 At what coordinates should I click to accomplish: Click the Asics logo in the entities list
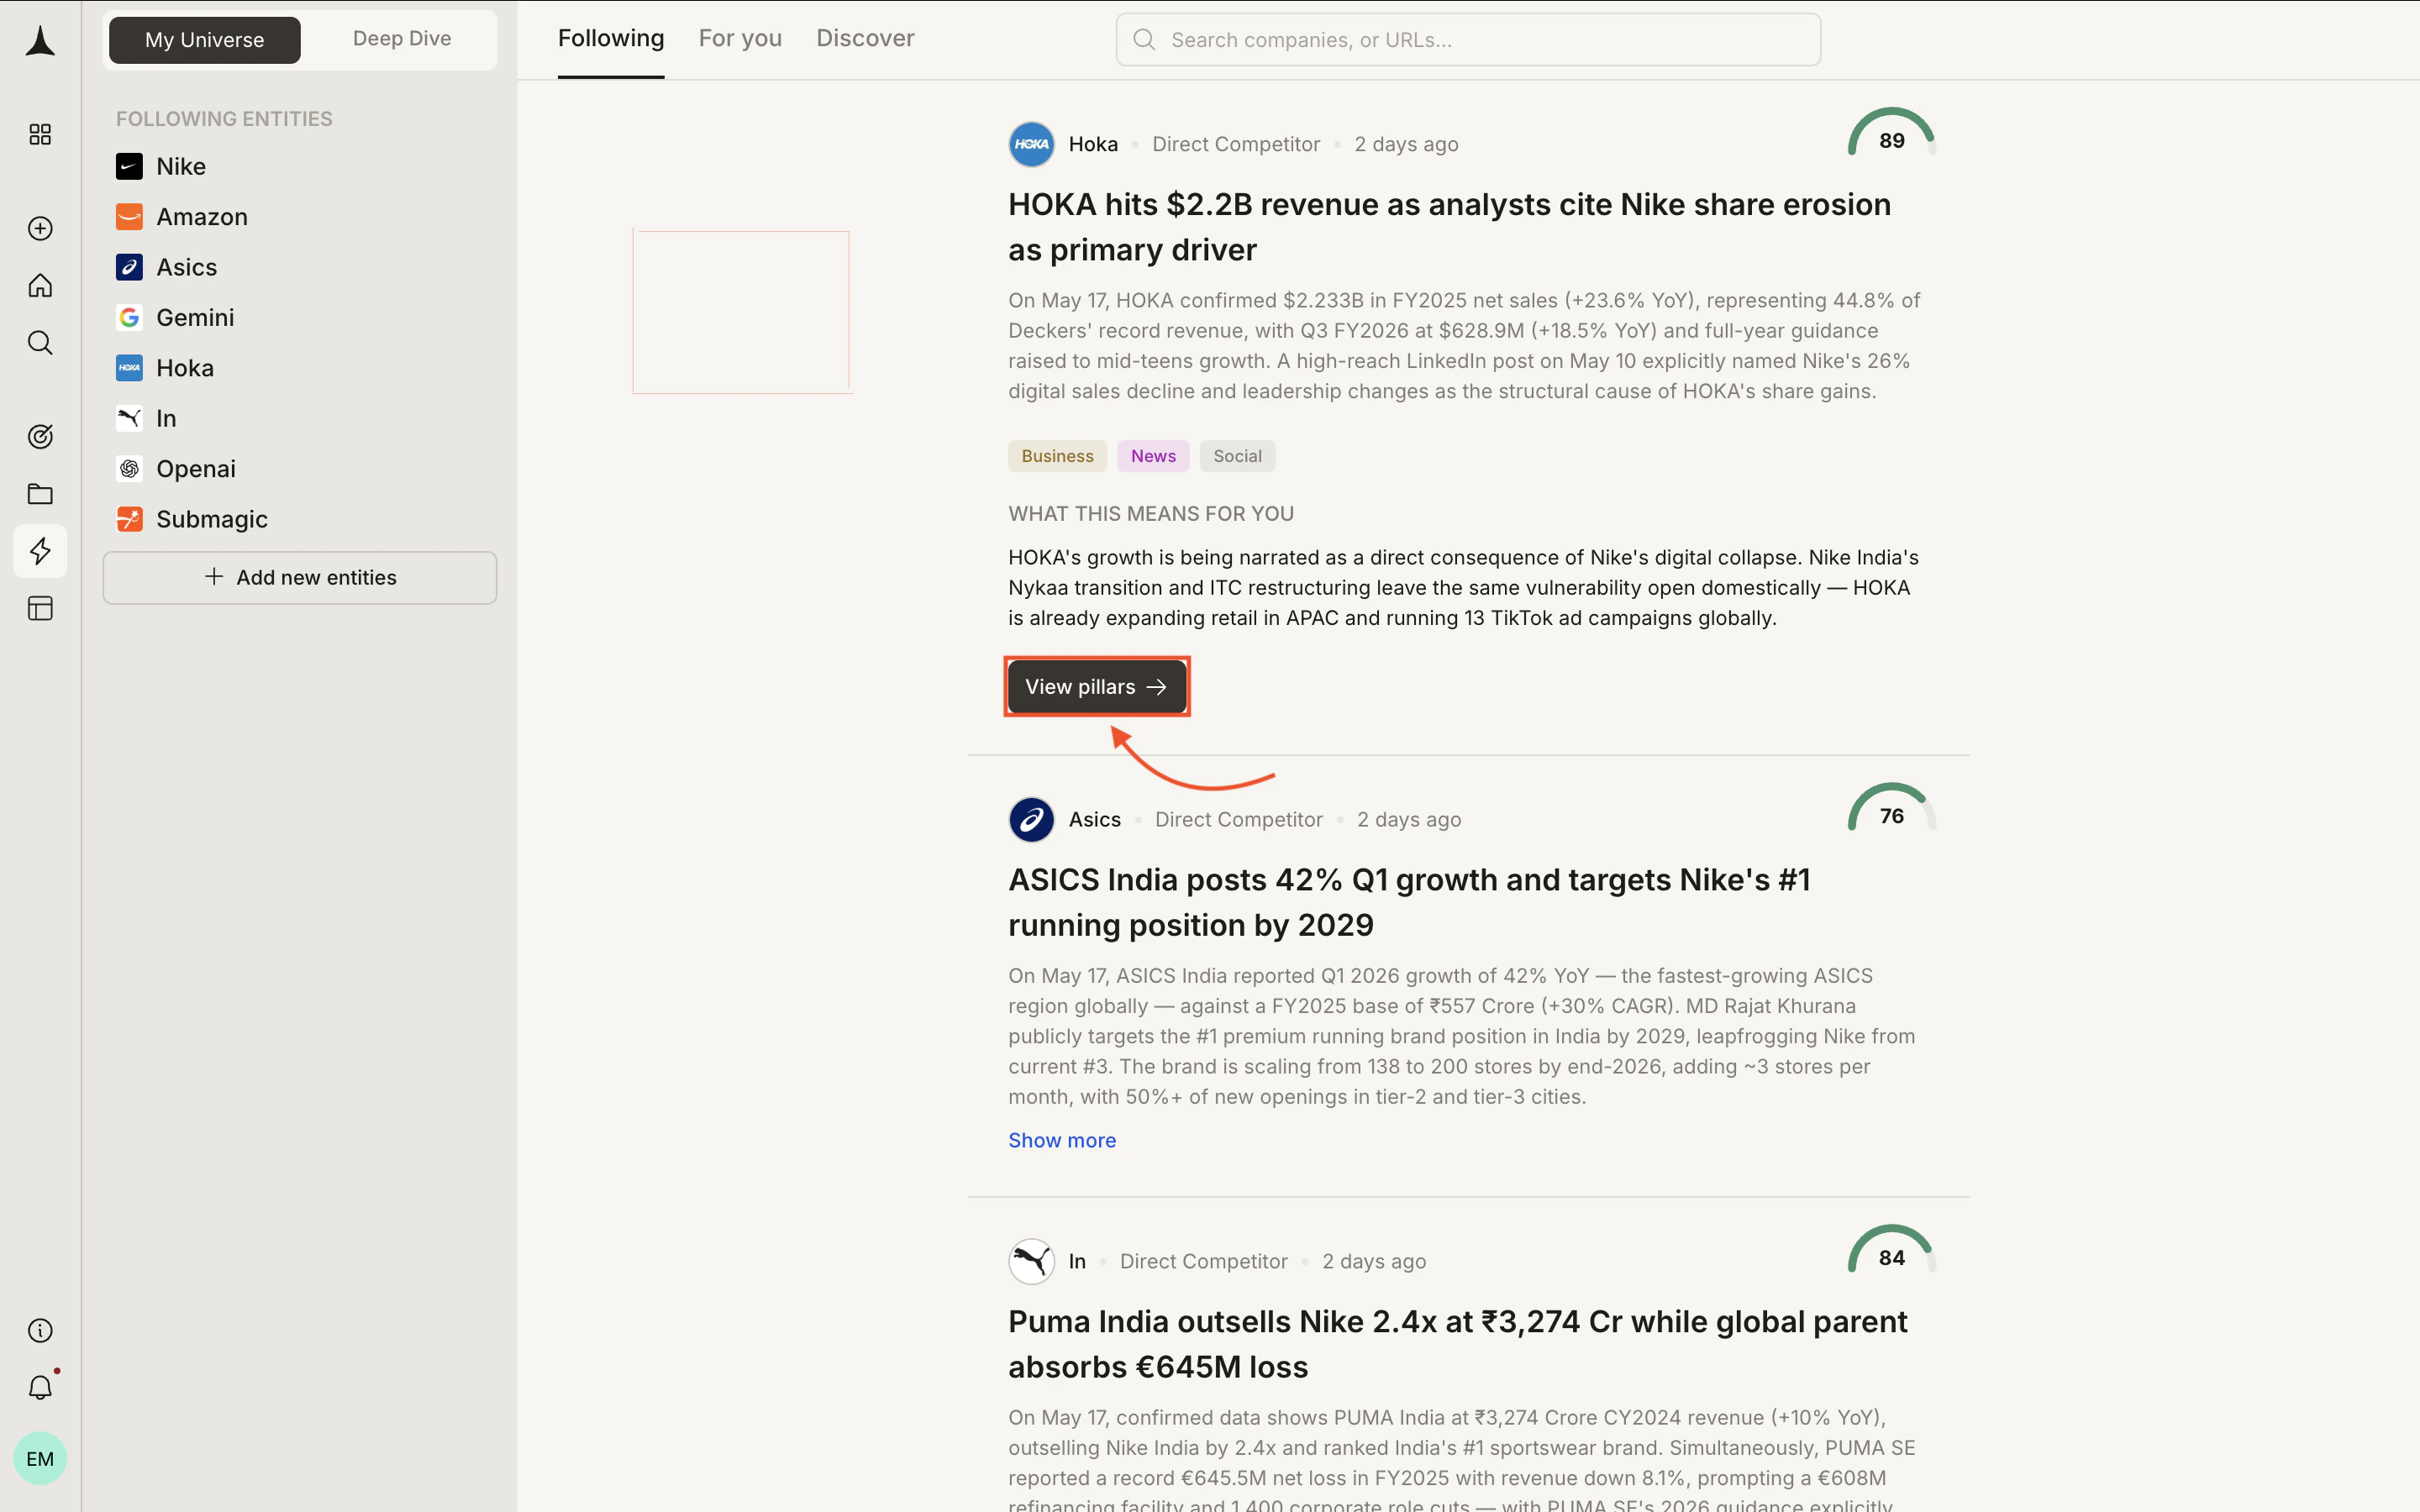click(129, 267)
